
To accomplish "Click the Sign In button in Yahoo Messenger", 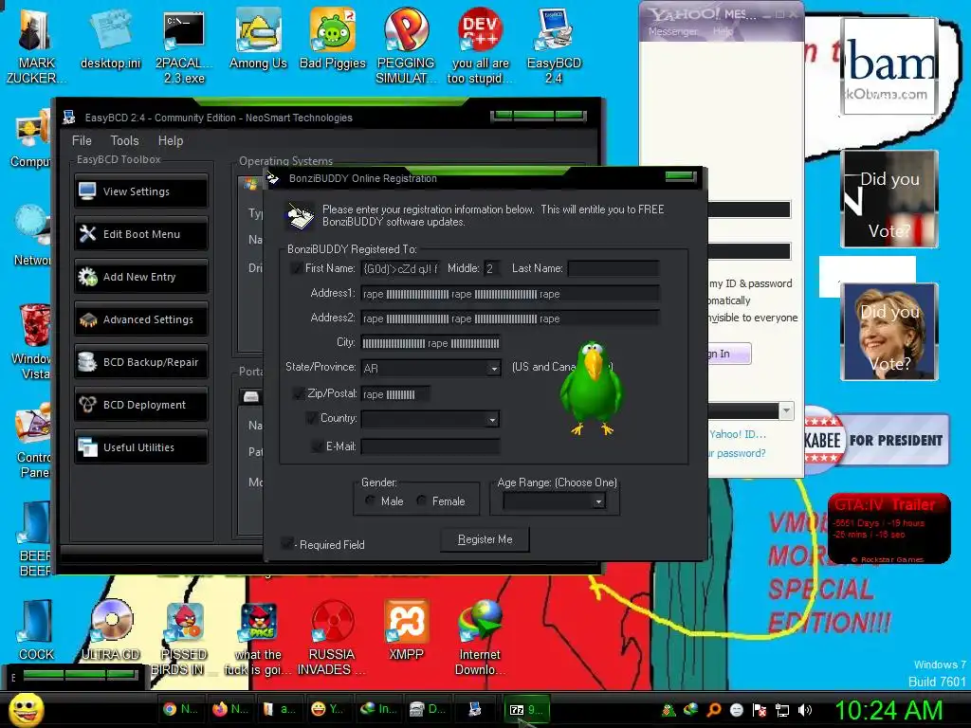I will pos(729,354).
